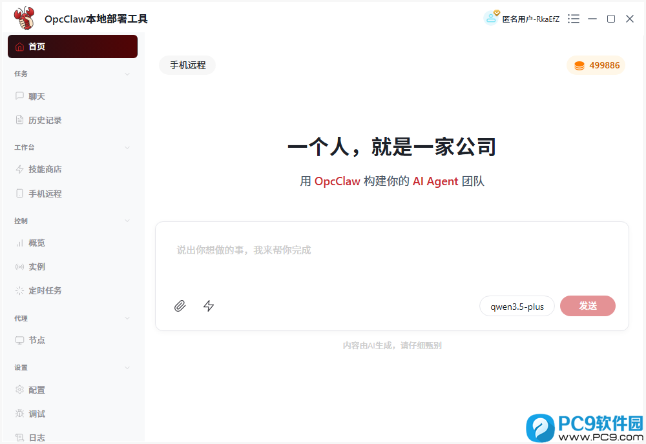Image resolution: width=646 pixels, height=444 pixels.
Task: Open 历史记录 in the sidebar
Action: (45, 120)
